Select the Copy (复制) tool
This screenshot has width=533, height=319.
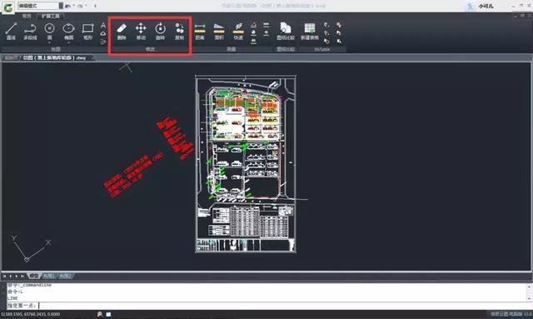pyautogui.click(x=180, y=32)
